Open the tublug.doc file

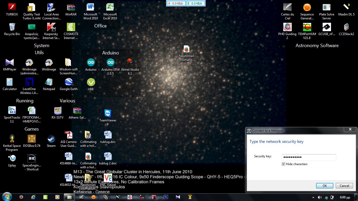[108, 137]
